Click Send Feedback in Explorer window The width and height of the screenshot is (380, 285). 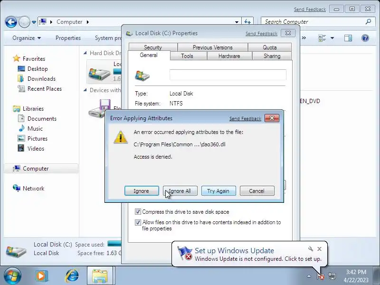pos(310,9)
